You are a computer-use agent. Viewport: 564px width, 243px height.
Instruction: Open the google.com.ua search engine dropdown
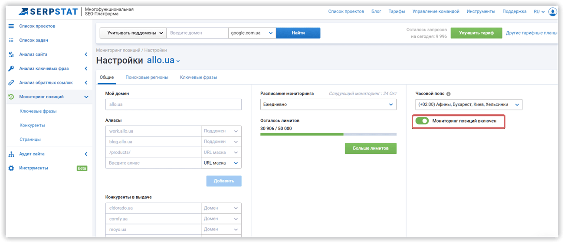pyautogui.click(x=252, y=33)
